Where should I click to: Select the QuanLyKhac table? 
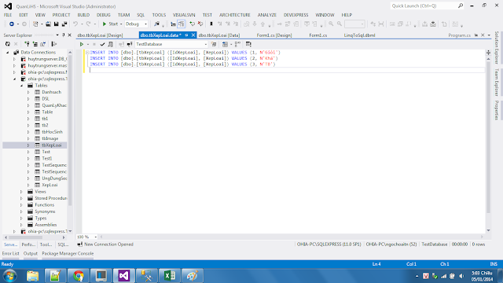coord(54,105)
